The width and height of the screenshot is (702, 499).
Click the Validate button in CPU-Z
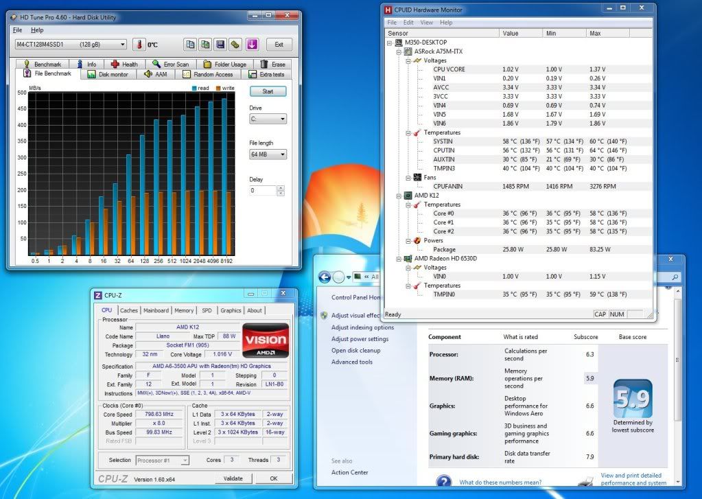[x=233, y=478]
